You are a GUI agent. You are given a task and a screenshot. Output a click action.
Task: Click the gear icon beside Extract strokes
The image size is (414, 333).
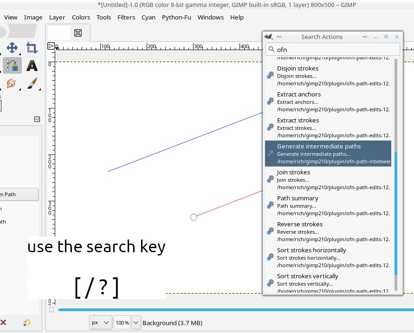tap(270, 128)
